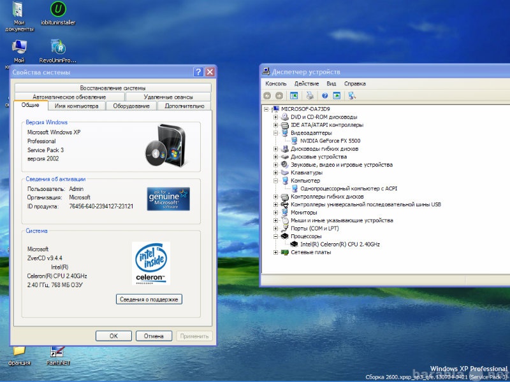This screenshot has height=382, width=510.
Task: Open the Консоль menu
Action: point(276,83)
